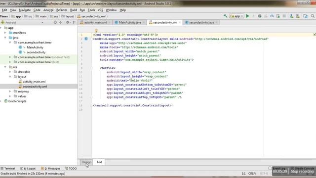Fold the TextView element at line 9

92,68
